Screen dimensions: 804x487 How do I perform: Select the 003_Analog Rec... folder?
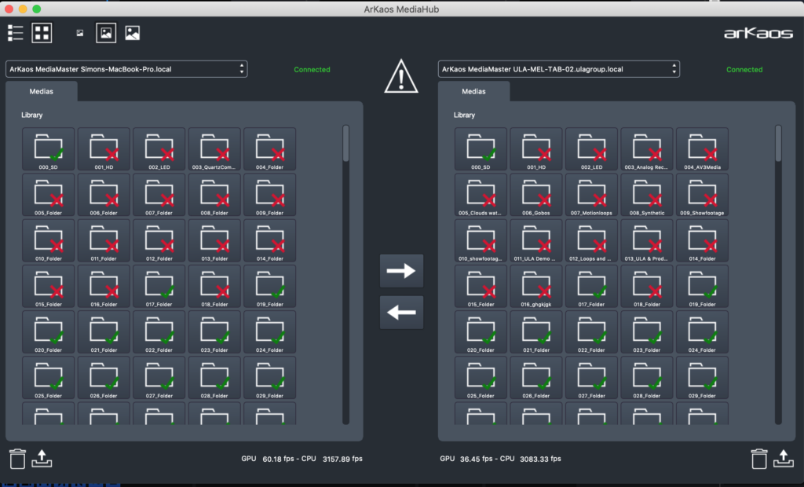pos(647,148)
